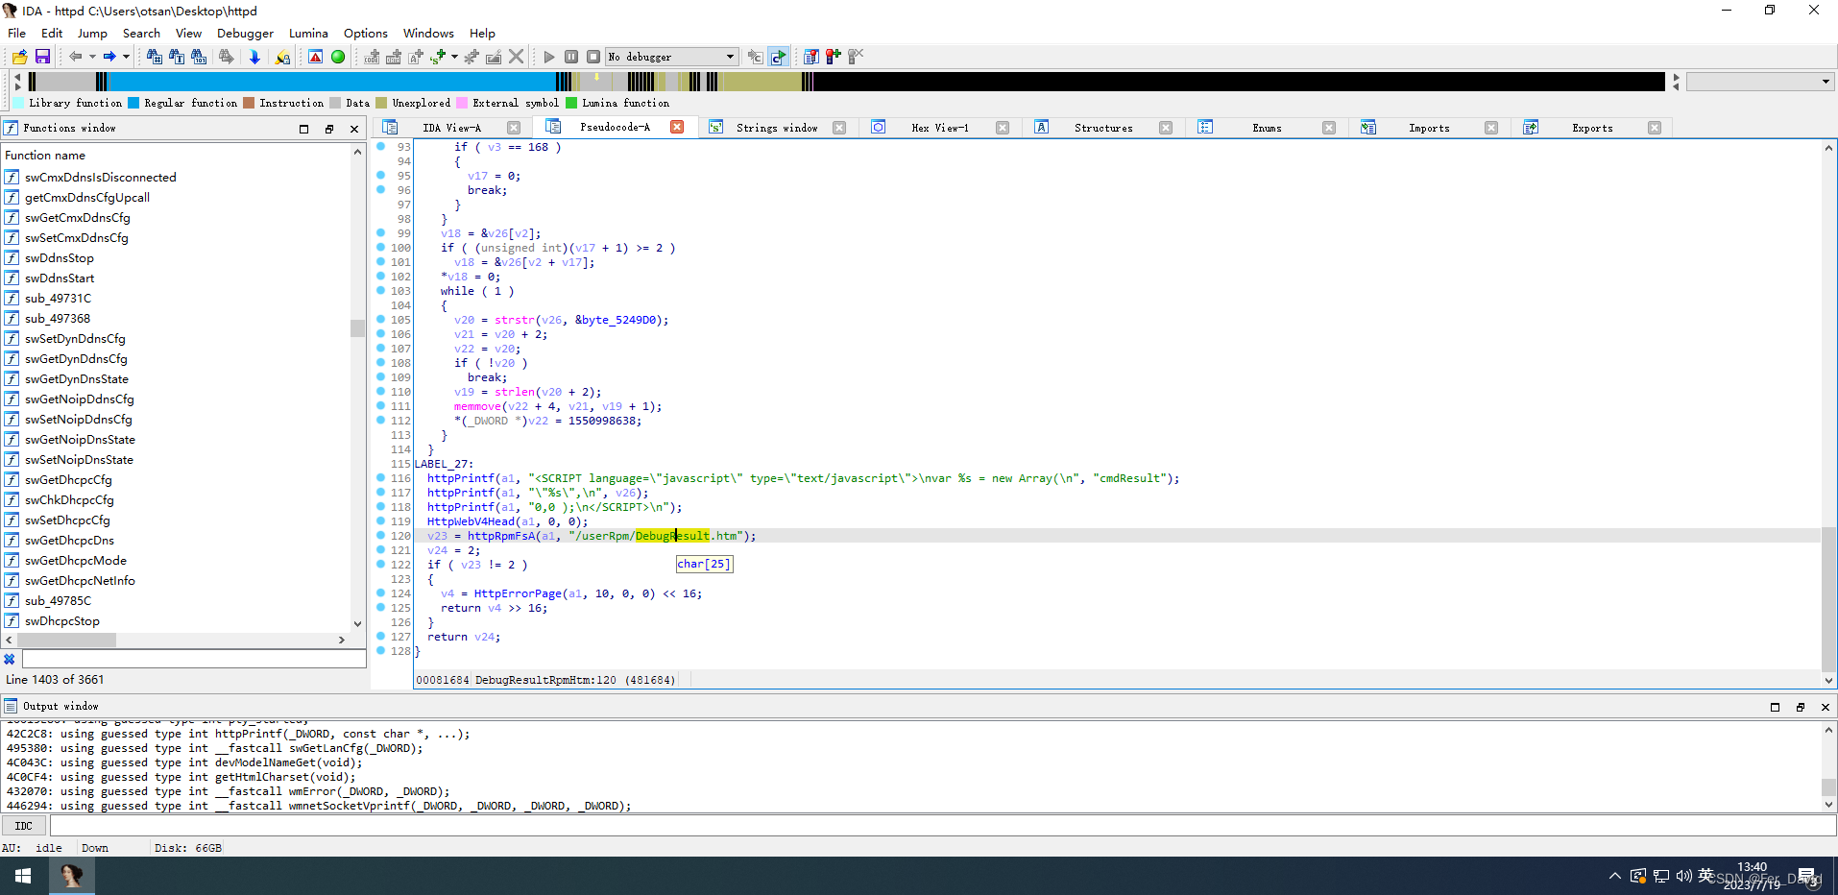Switch to the Imports tab
Image resolution: width=1838 pixels, height=895 pixels.
click(1429, 128)
